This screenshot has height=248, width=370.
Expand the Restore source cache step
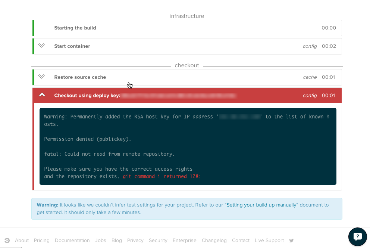[x=42, y=77]
